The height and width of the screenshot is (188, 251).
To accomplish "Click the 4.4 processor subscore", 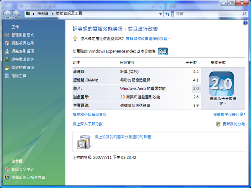I will tap(196, 72).
